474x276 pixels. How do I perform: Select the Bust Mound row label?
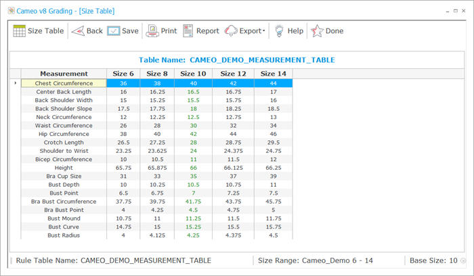pos(64,218)
